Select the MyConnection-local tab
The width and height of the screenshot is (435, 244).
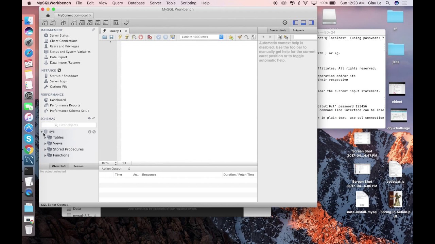click(x=73, y=15)
